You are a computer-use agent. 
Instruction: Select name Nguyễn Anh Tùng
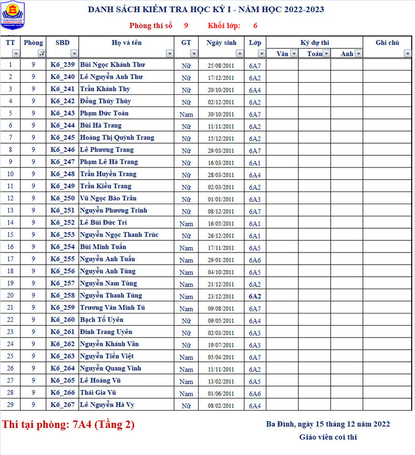click(126, 271)
